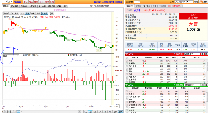
Task: Switch to the 主力地圖 tab
Action: tap(42, 6)
